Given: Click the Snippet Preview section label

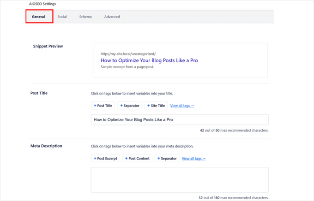Looking at the screenshot, I should click(48, 47).
